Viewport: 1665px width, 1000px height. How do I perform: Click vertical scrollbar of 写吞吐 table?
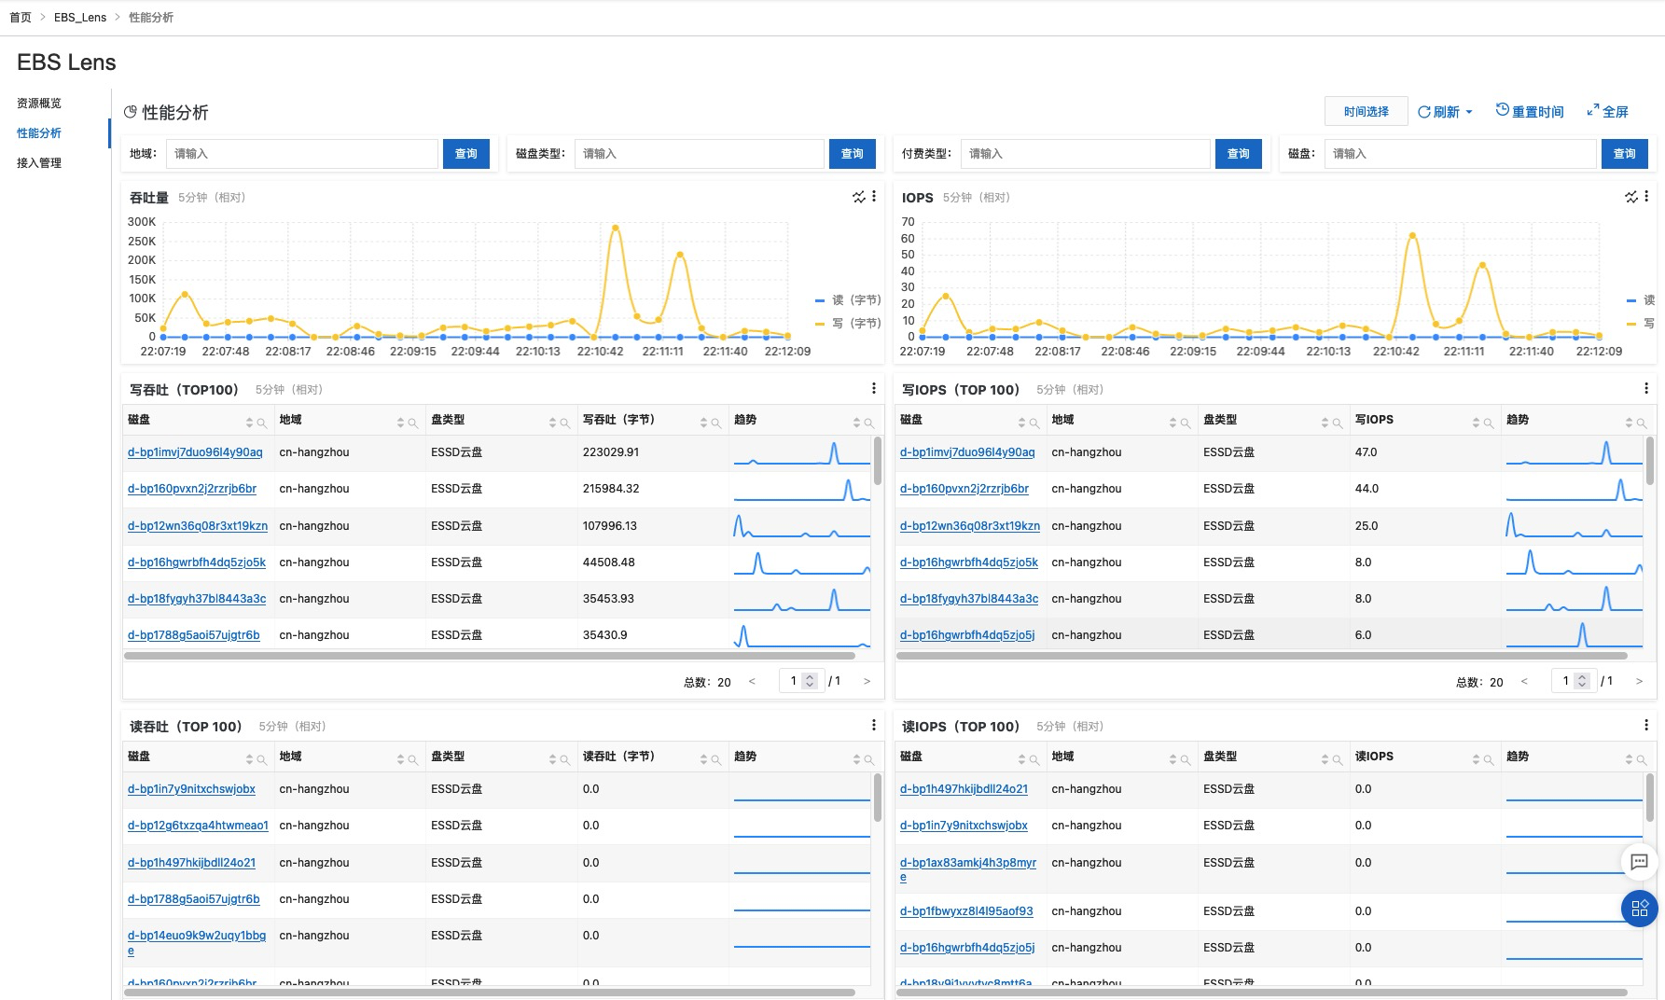tap(878, 461)
